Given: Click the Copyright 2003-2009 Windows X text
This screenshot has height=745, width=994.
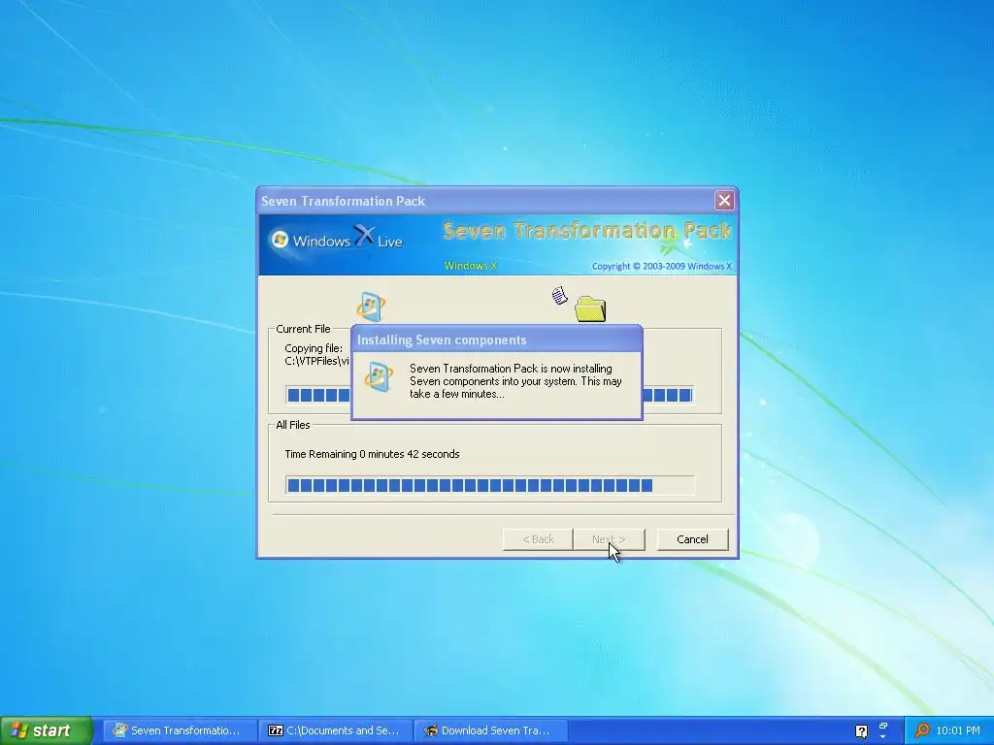Looking at the screenshot, I should (x=662, y=266).
